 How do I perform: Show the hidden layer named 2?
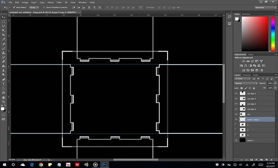tap(236, 130)
